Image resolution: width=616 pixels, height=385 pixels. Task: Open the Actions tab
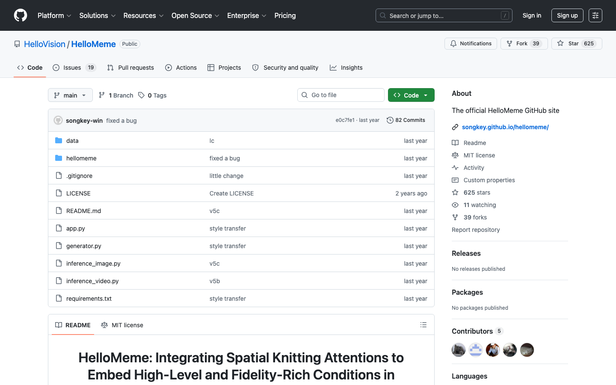point(181,68)
